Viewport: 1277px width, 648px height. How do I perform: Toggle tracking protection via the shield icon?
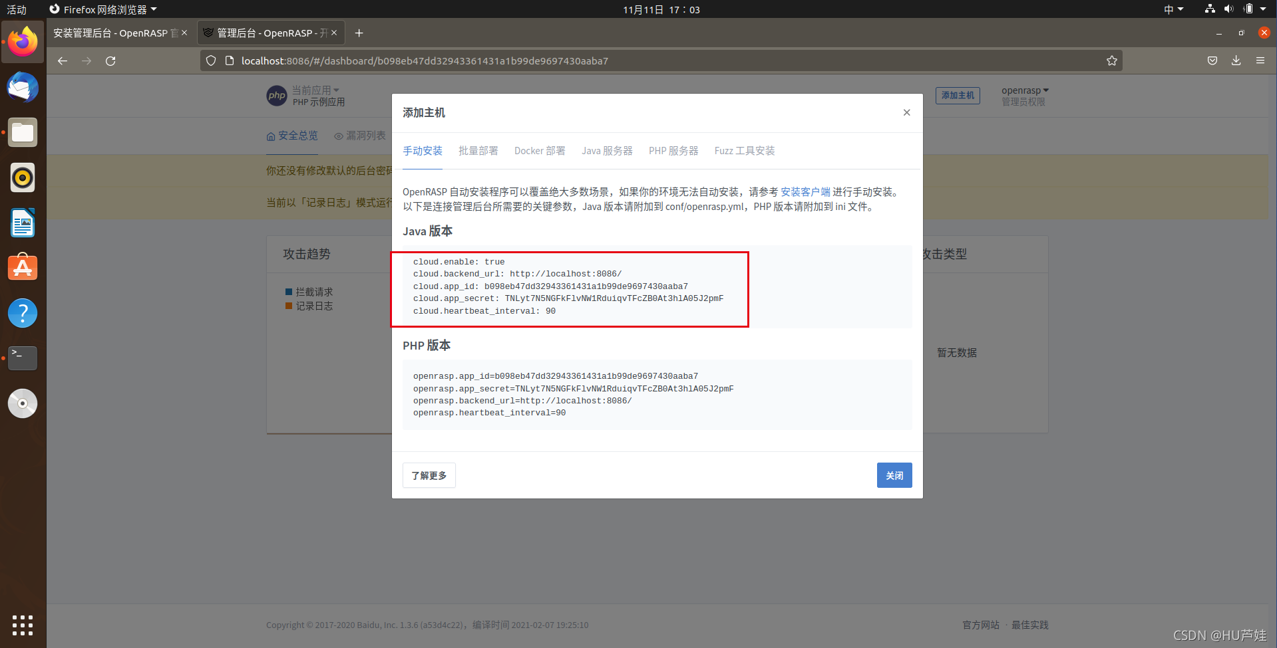click(x=210, y=60)
